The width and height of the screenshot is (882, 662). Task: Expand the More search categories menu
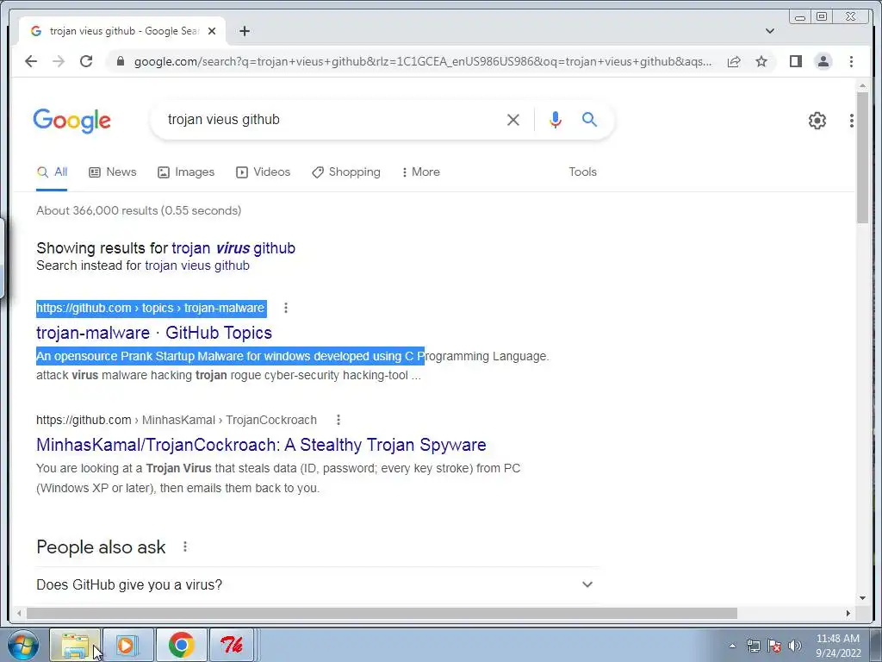[420, 172]
